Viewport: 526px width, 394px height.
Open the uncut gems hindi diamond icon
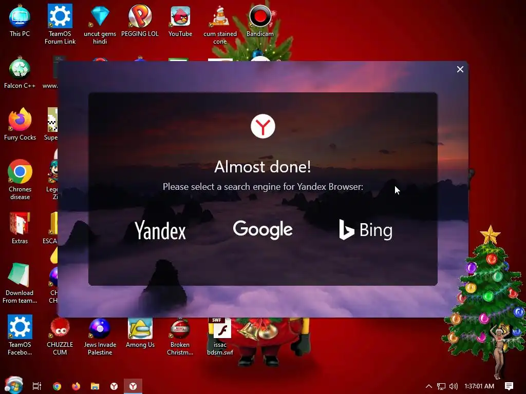pos(100,24)
